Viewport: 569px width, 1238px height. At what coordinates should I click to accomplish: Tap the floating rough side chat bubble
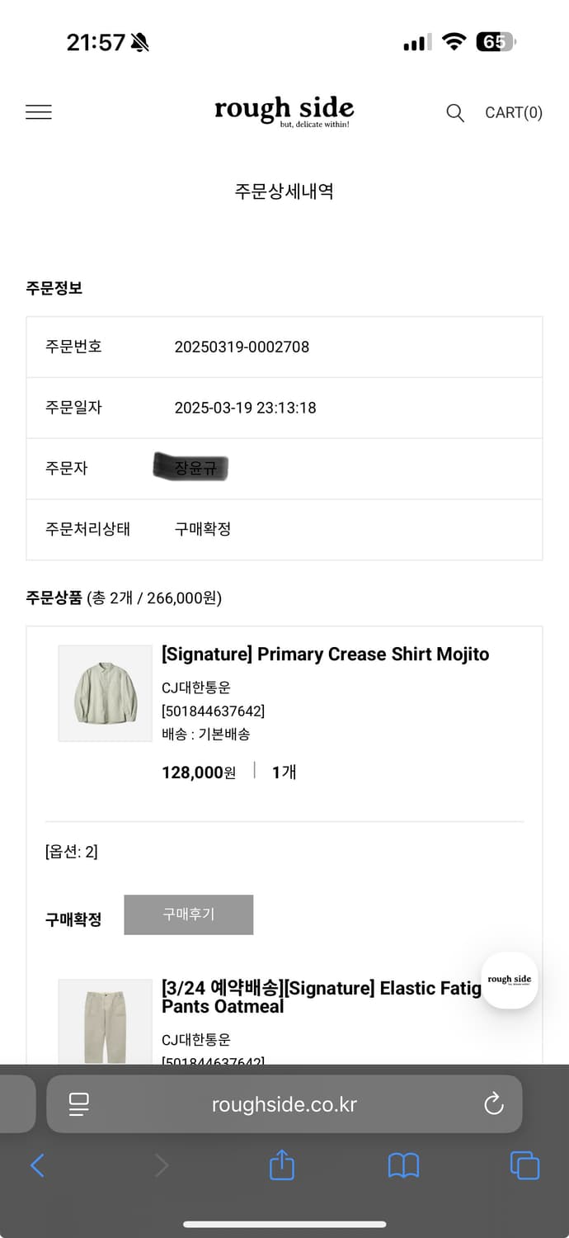pos(510,980)
